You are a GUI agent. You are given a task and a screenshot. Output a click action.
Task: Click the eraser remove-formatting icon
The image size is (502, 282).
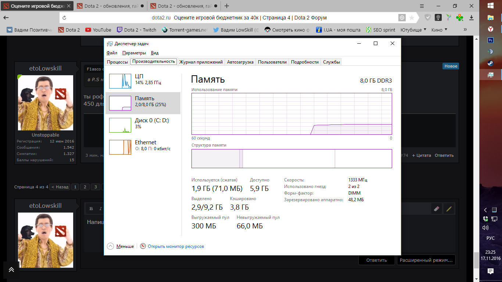click(x=437, y=209)
